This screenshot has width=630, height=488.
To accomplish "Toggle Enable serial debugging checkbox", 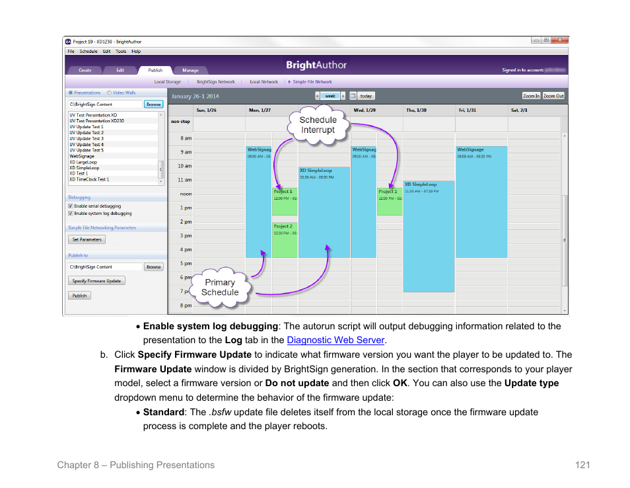I will (x=70, y=206).
